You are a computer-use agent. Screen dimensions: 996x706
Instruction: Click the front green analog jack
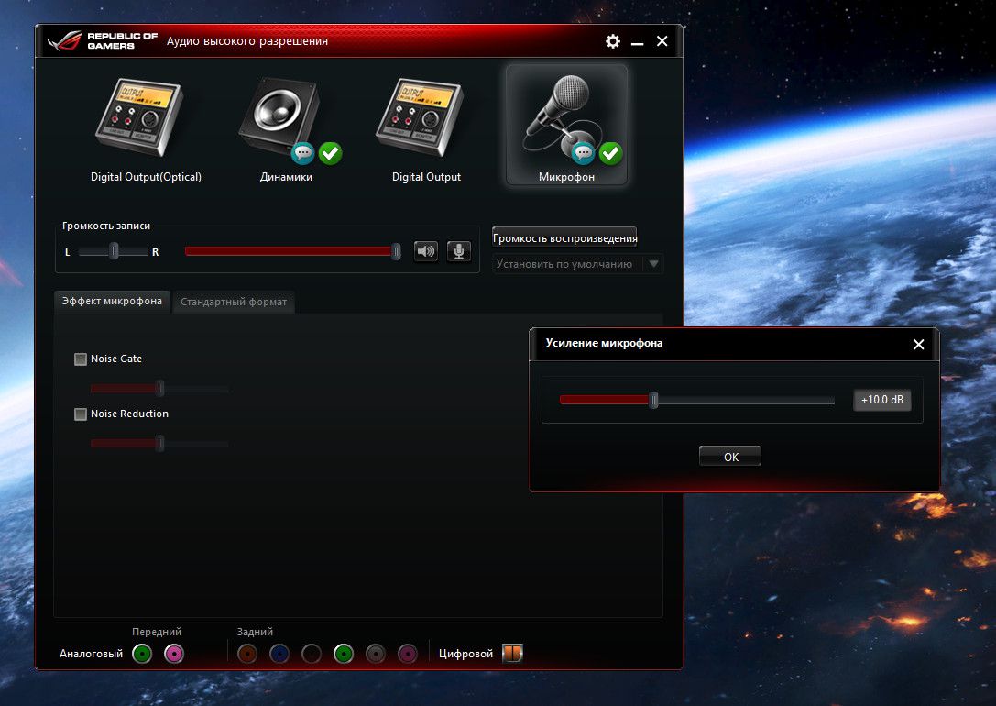pyautogui.click(x=141, y=654)
